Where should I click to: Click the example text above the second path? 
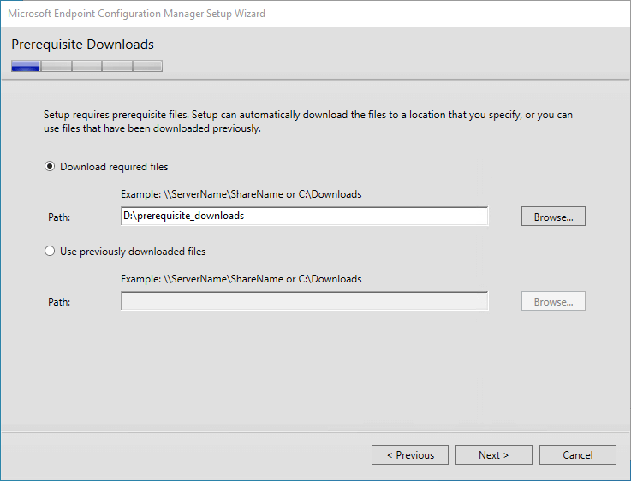tap(241, 279)
